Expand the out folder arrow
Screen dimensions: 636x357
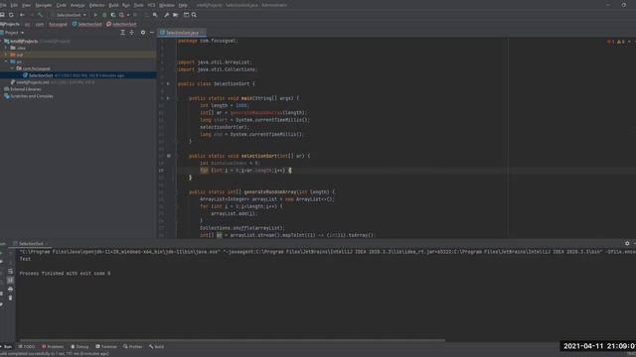[6, 55]
